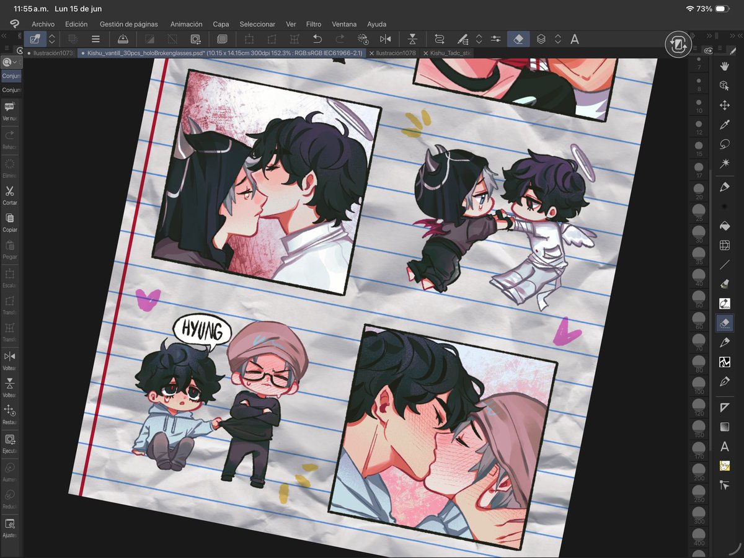
Task: Open the Capa menu
Action: pyautogui.click(x=221, y=24)
